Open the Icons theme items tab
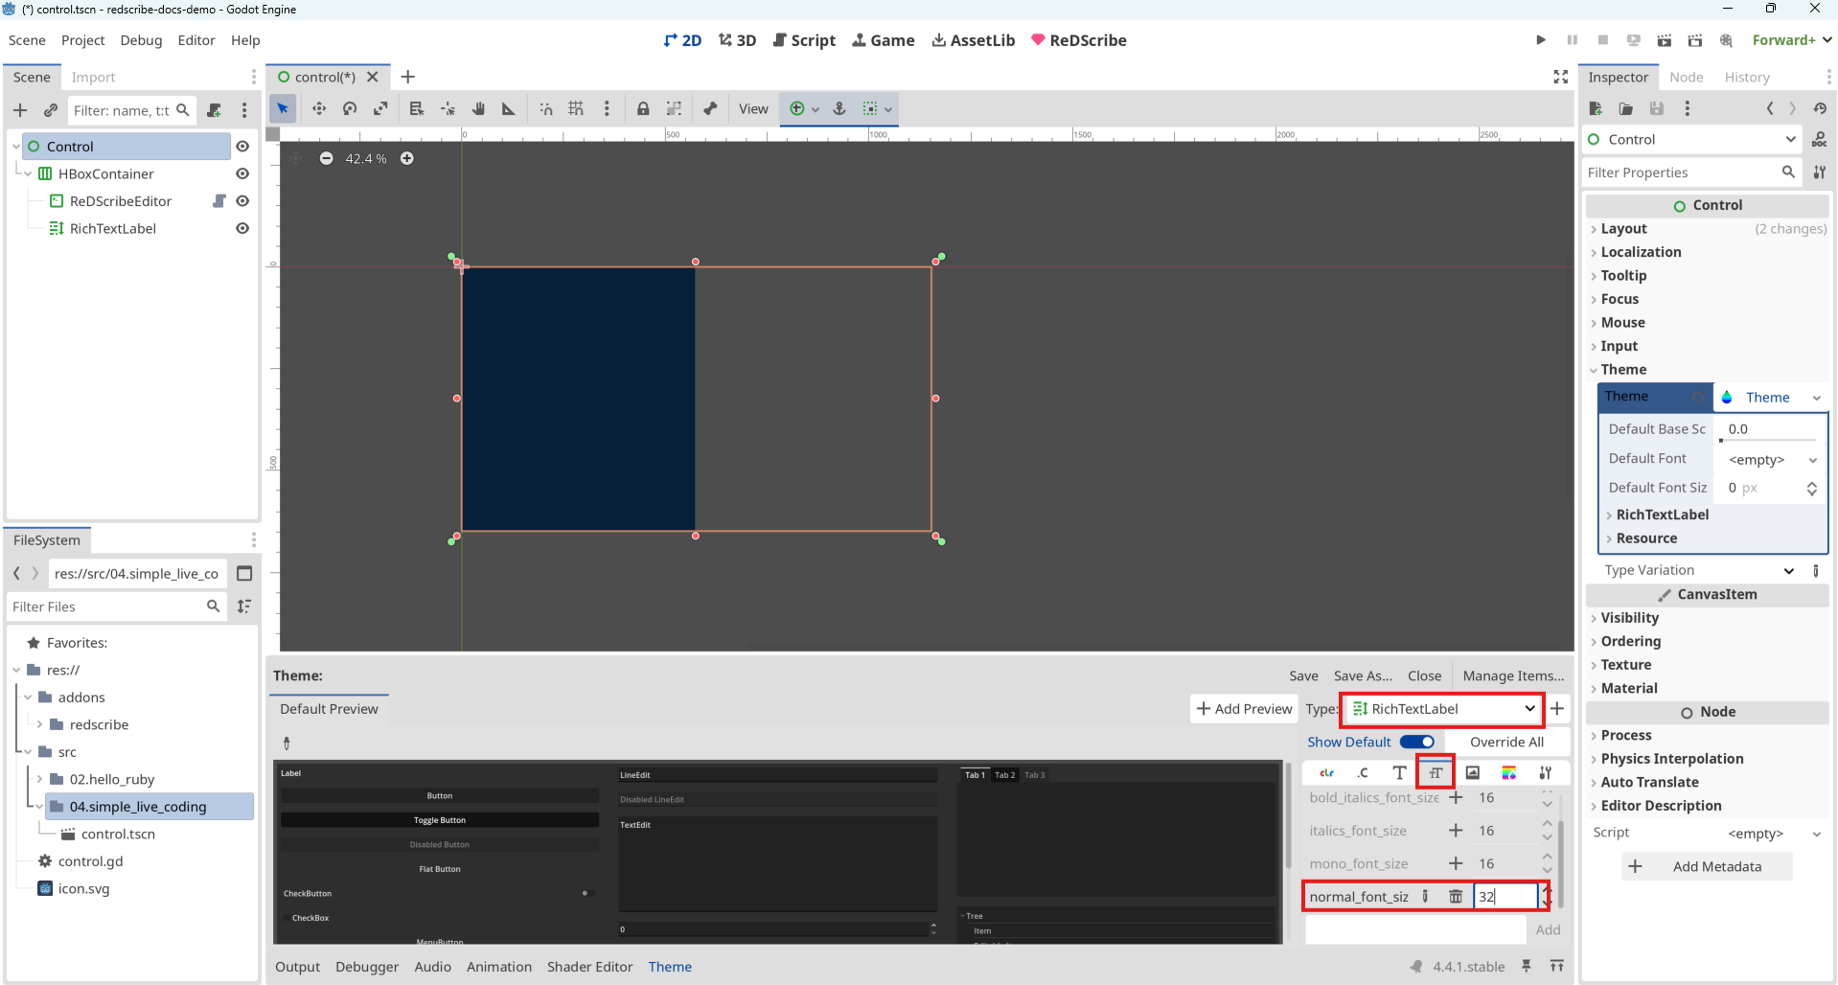Viewport: 1838px width, 985px height. click(x=1473, y=772)
